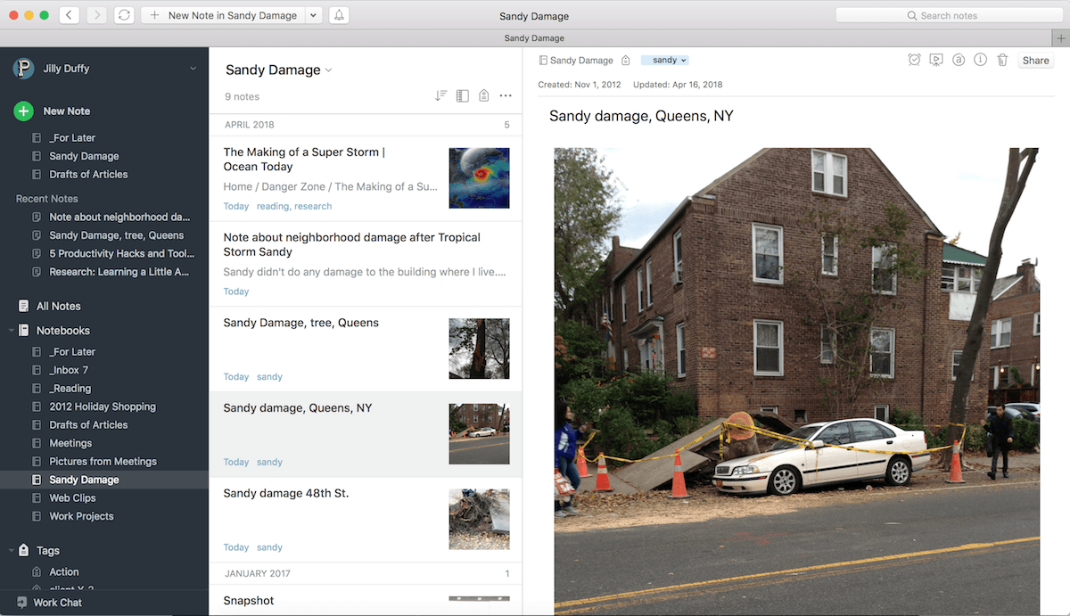Go back with the back arrow button
The image size is (1070, 616).
[70, 15]
